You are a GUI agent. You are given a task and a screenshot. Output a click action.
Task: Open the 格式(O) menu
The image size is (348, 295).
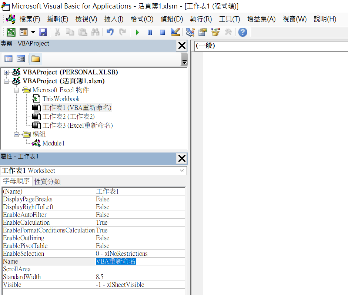[x=142, y=19]
